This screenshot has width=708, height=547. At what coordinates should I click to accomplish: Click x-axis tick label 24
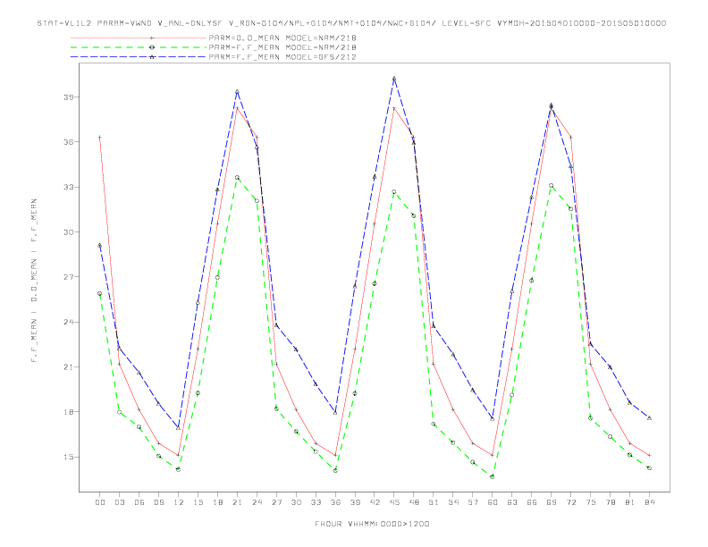pos(257,502)
